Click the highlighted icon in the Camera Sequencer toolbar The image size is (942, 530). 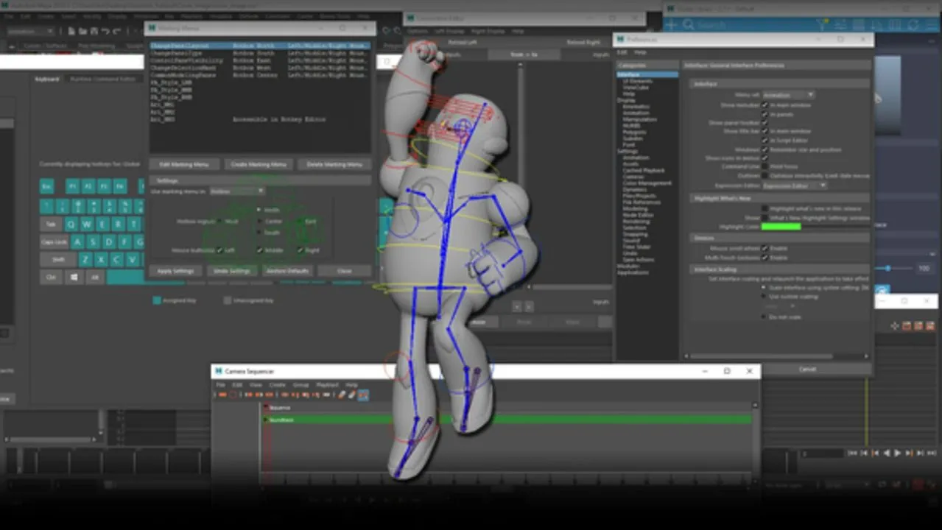pos(362,395)
